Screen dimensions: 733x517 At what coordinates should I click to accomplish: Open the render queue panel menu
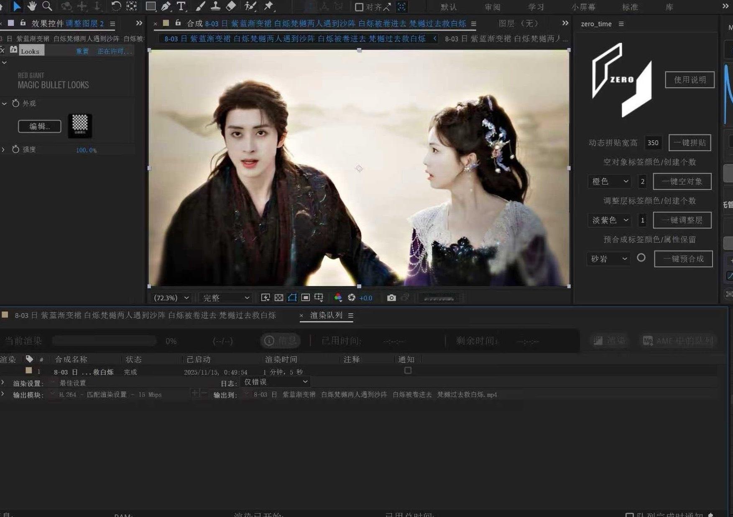click(x=351, y=315)
